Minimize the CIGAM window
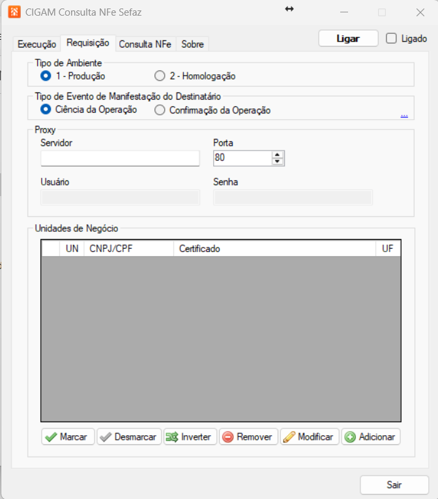 tap(344, 12)
